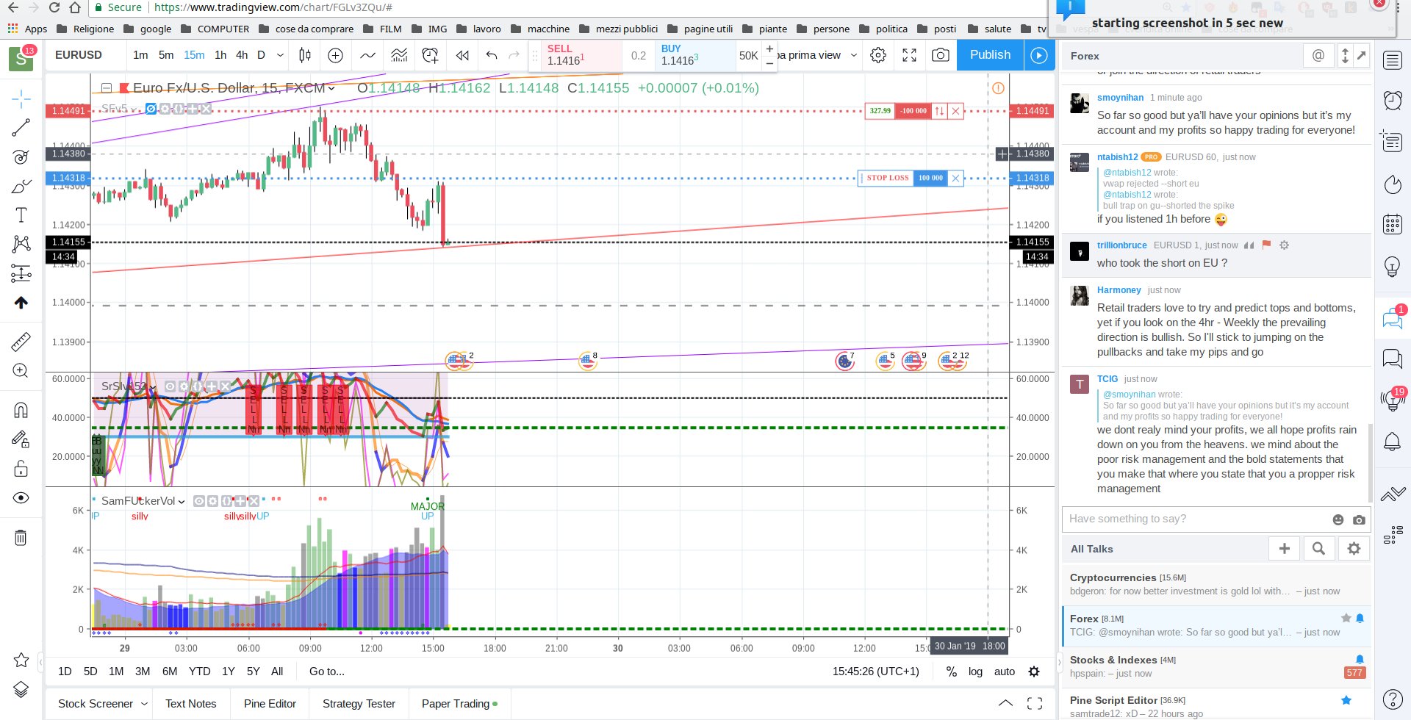Viewport: 1411px width, 720px height.
Task: Open chart properties gear
Action: tap(878, 55)
